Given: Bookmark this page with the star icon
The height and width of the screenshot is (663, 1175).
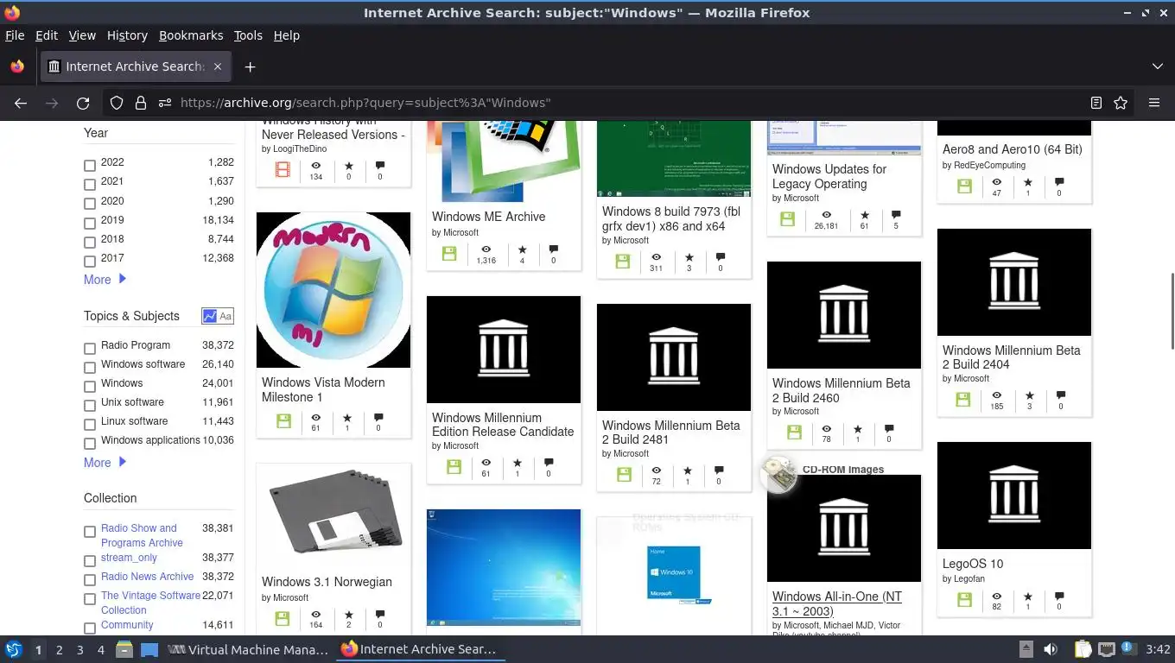Looking at the screenshot, I should coord(1121,103).
